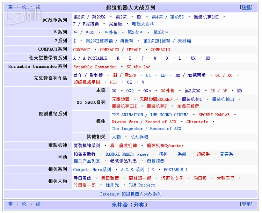This screenshot has height=213, width=262.
Task: Open the 魔装机神LOE link
Action: (x=206, y=17)
